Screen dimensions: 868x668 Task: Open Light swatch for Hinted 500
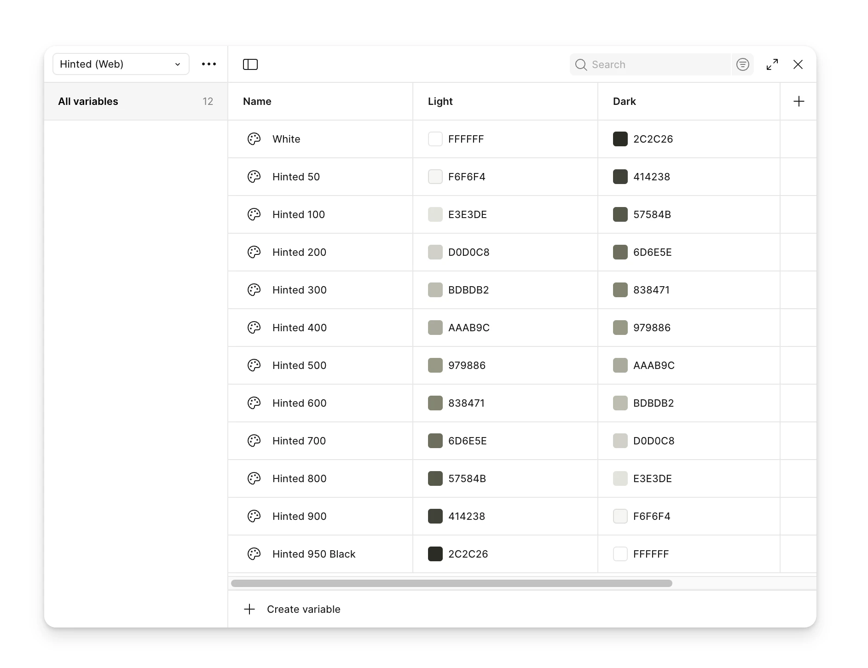(435, 365)
